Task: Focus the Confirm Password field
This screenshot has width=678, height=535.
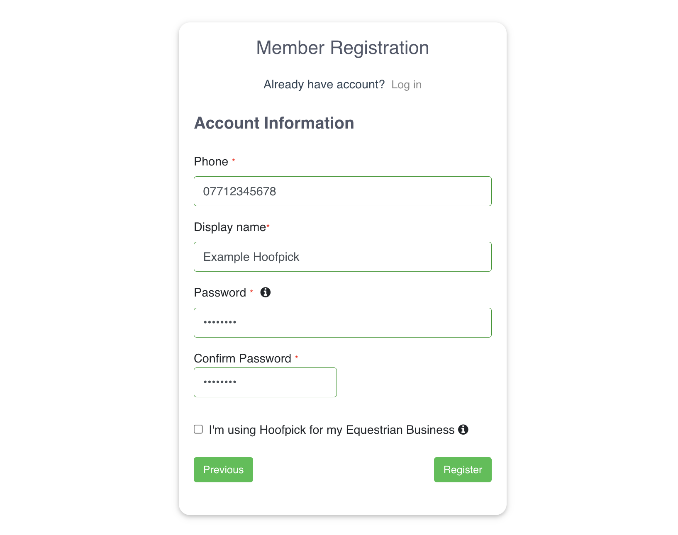Action: click(x=265, y=382)
